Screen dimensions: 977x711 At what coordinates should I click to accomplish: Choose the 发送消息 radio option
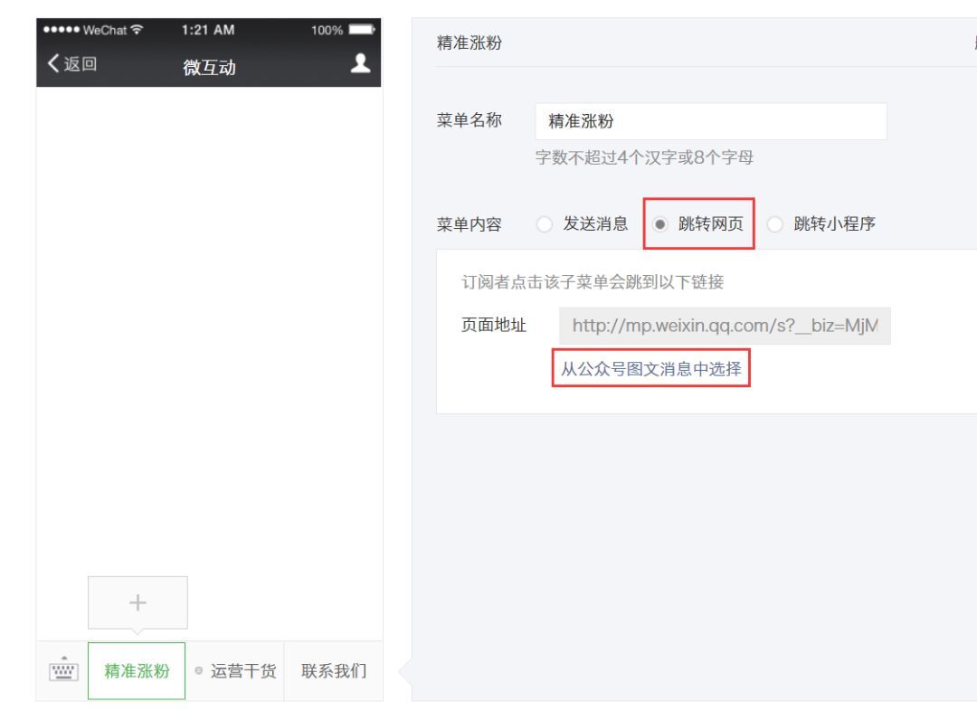click(x=544, y=223)
